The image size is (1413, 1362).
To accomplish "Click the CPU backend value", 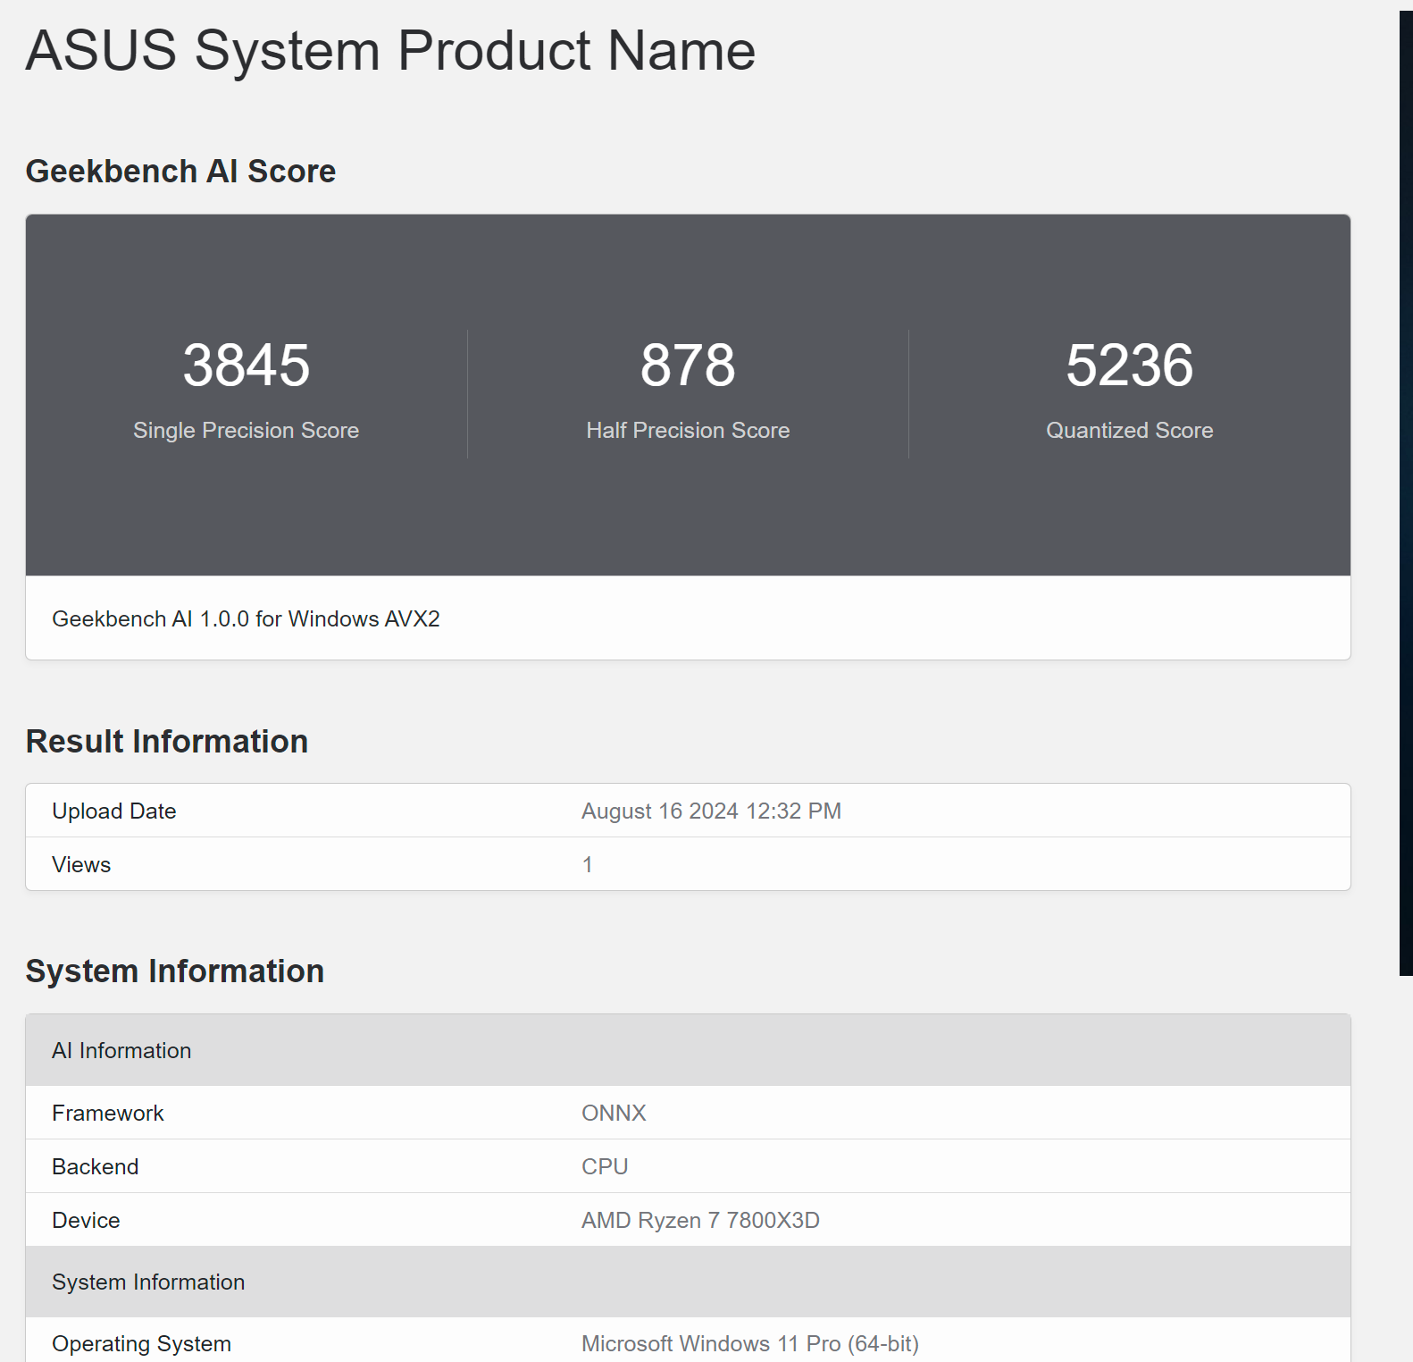I will (605, 1166).
